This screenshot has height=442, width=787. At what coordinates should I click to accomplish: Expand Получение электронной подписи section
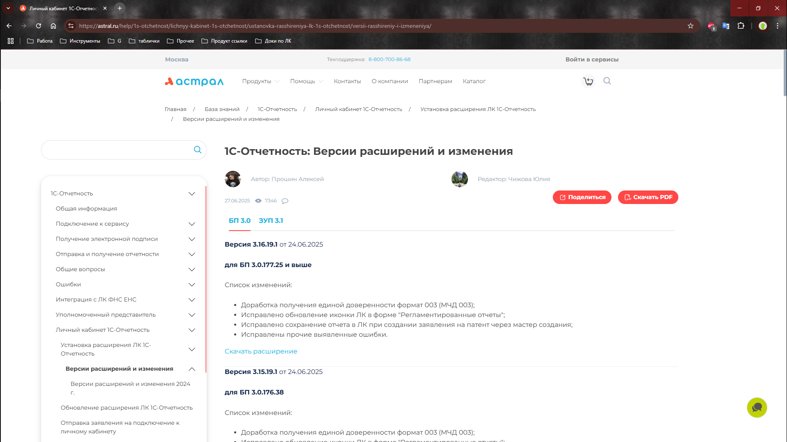[192, 239]
